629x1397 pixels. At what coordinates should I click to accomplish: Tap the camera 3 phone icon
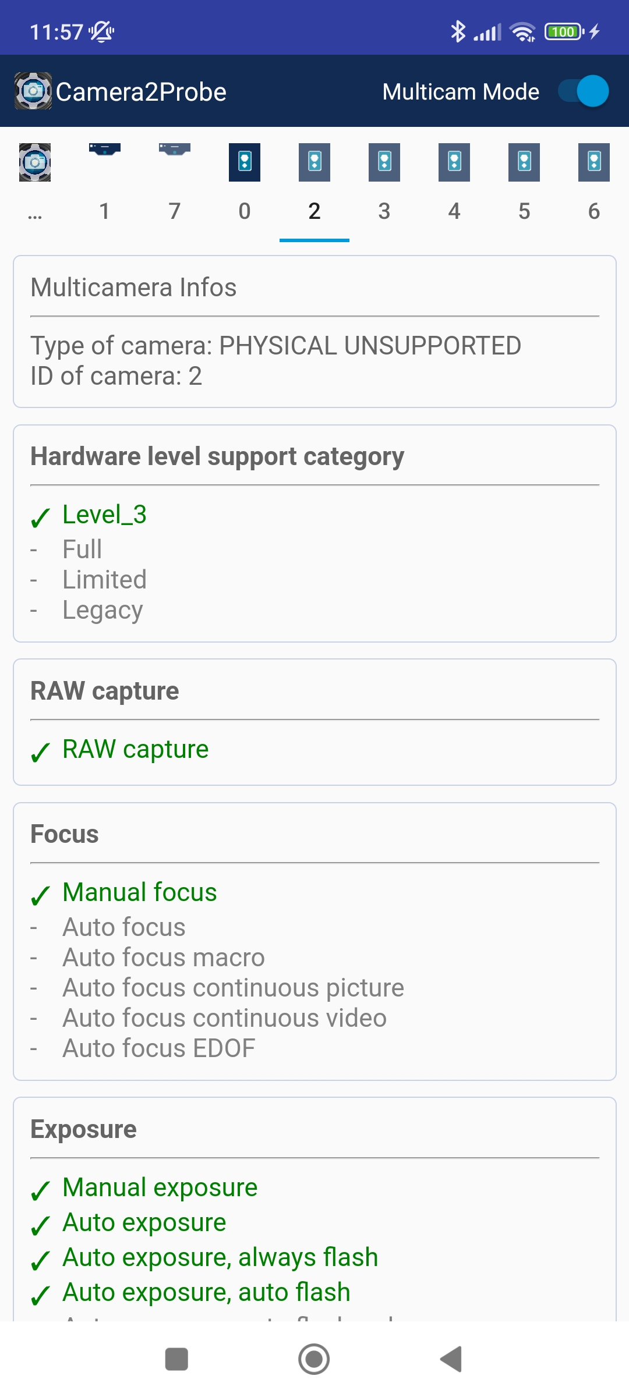384,162
